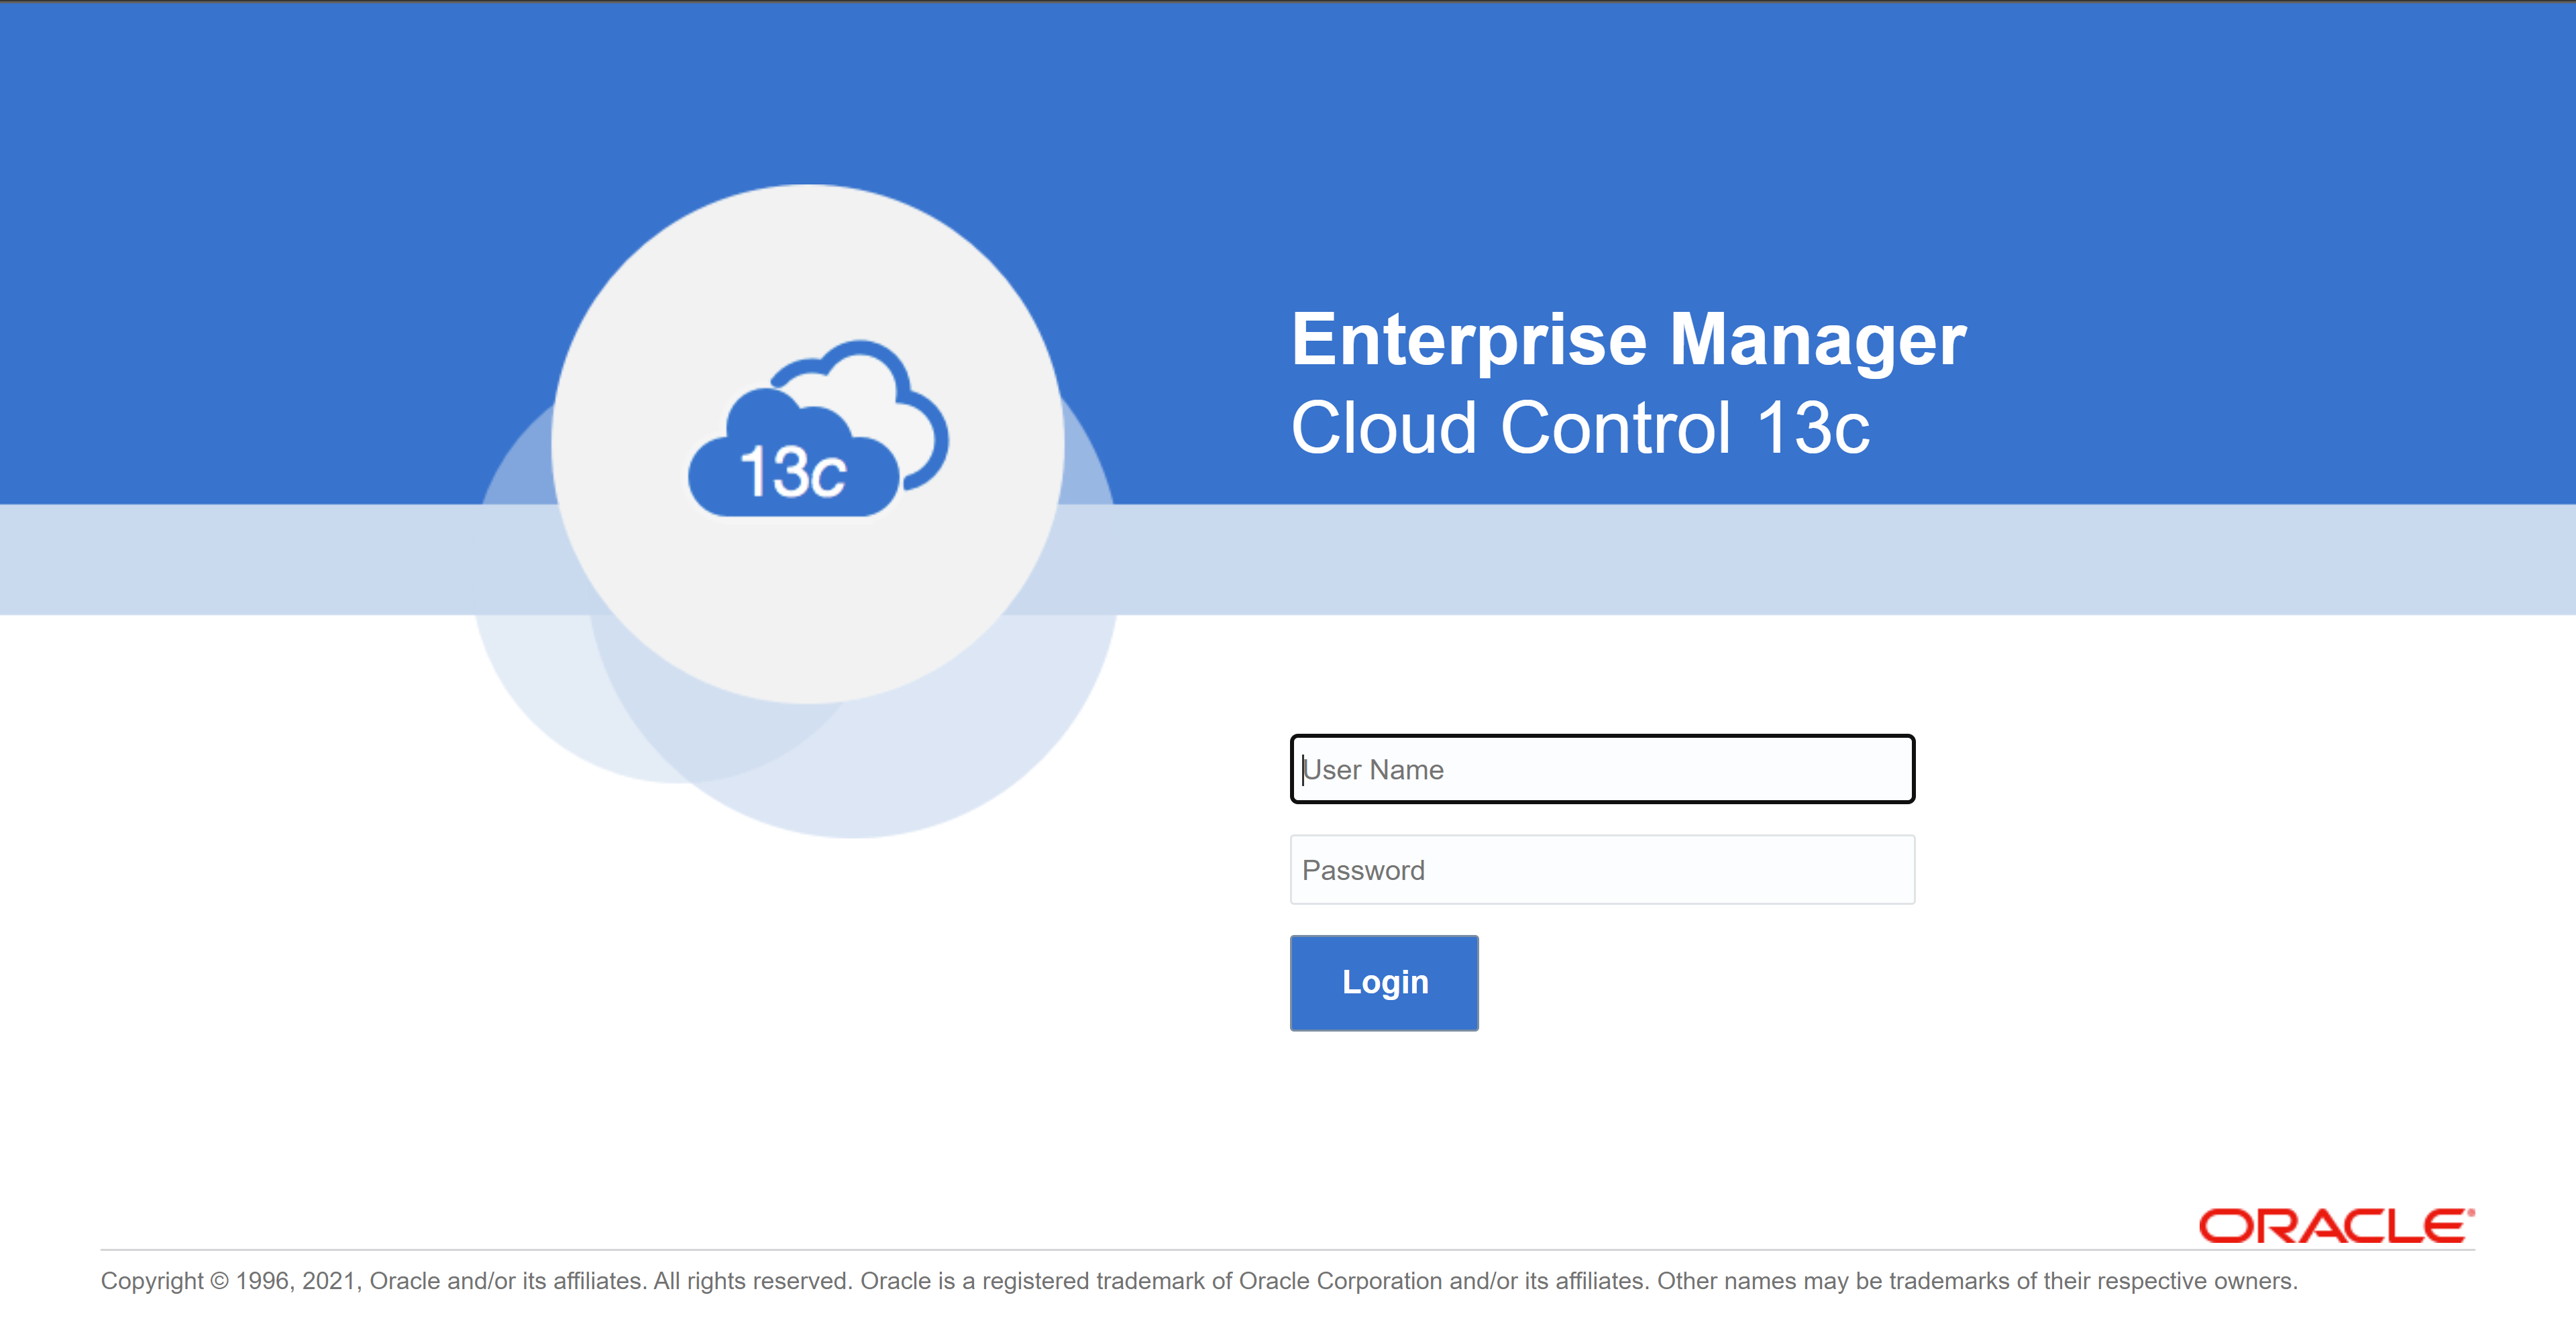The height and width of the screenshot is (1324, 2576).
Task: Click the copyright © symbol in footer
Action: pos(219,1281)
